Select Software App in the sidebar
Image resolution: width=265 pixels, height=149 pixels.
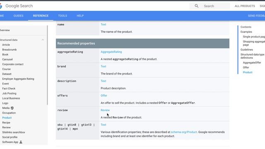(10, 142)
